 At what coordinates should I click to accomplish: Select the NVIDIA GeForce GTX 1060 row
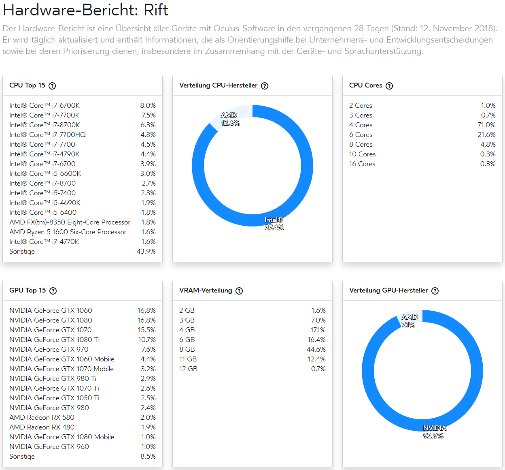83,310
